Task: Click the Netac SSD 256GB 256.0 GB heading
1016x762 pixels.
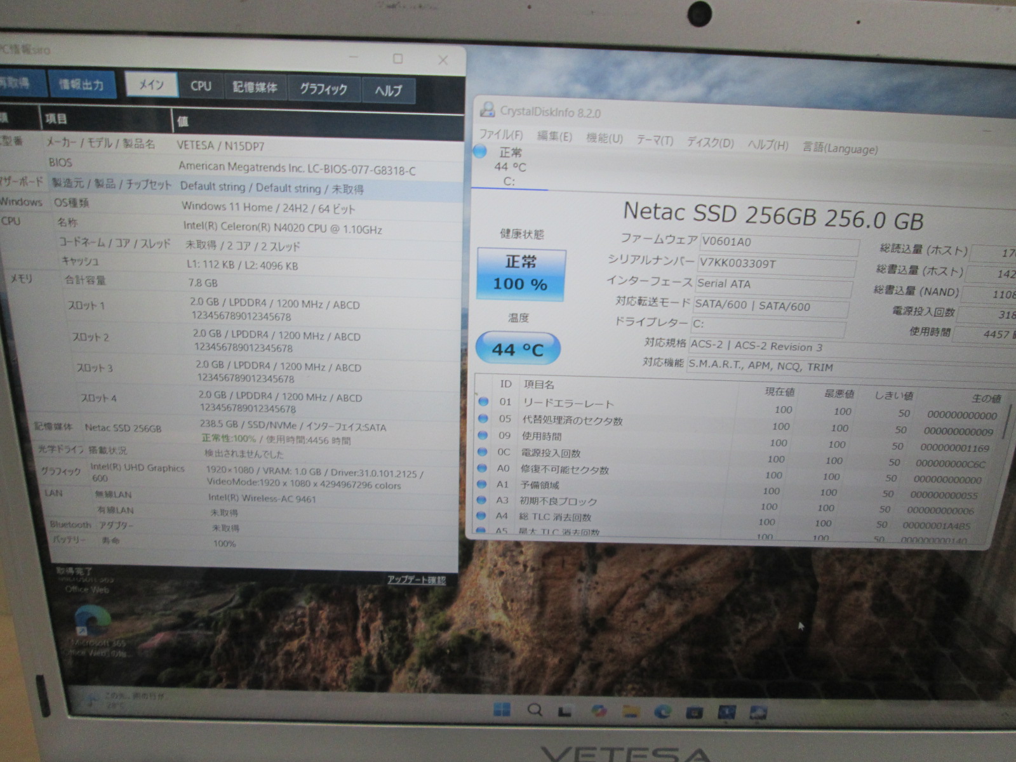Action: click(x=773, y=216)
